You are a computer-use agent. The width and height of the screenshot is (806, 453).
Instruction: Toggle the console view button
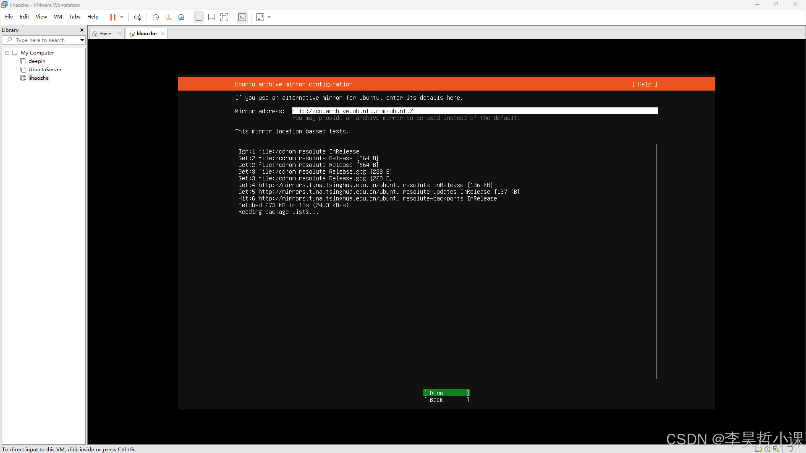(x=242, y=17)
